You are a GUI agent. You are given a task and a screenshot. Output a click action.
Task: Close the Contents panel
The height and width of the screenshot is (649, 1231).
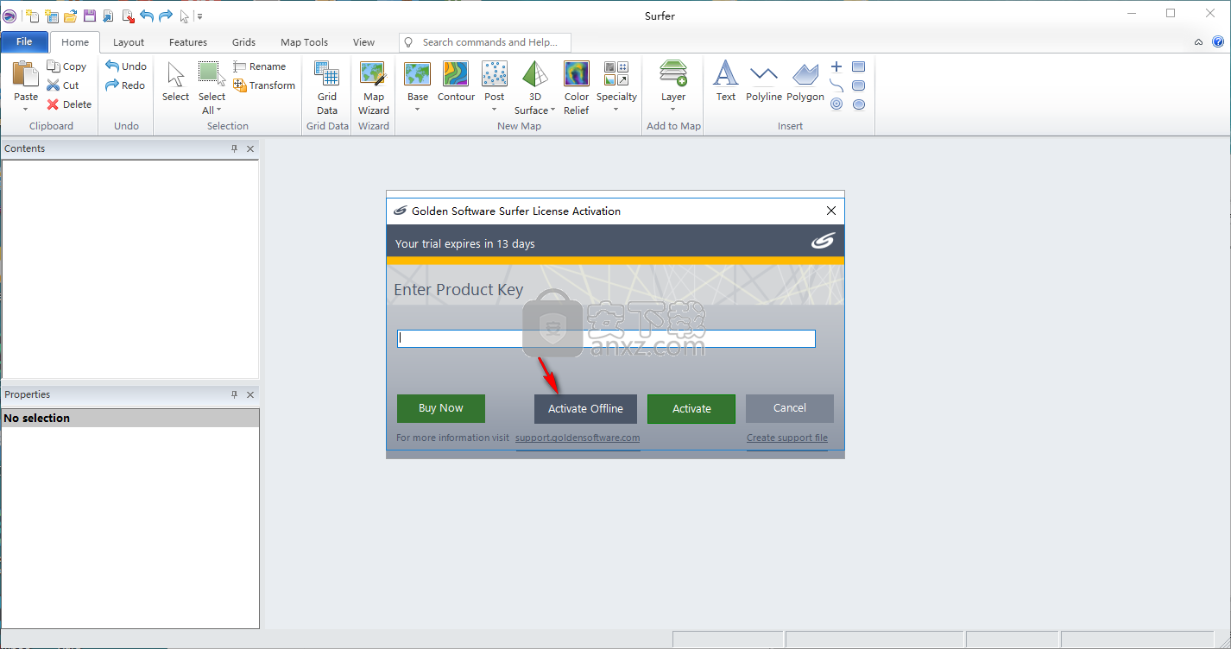[250, 148]
